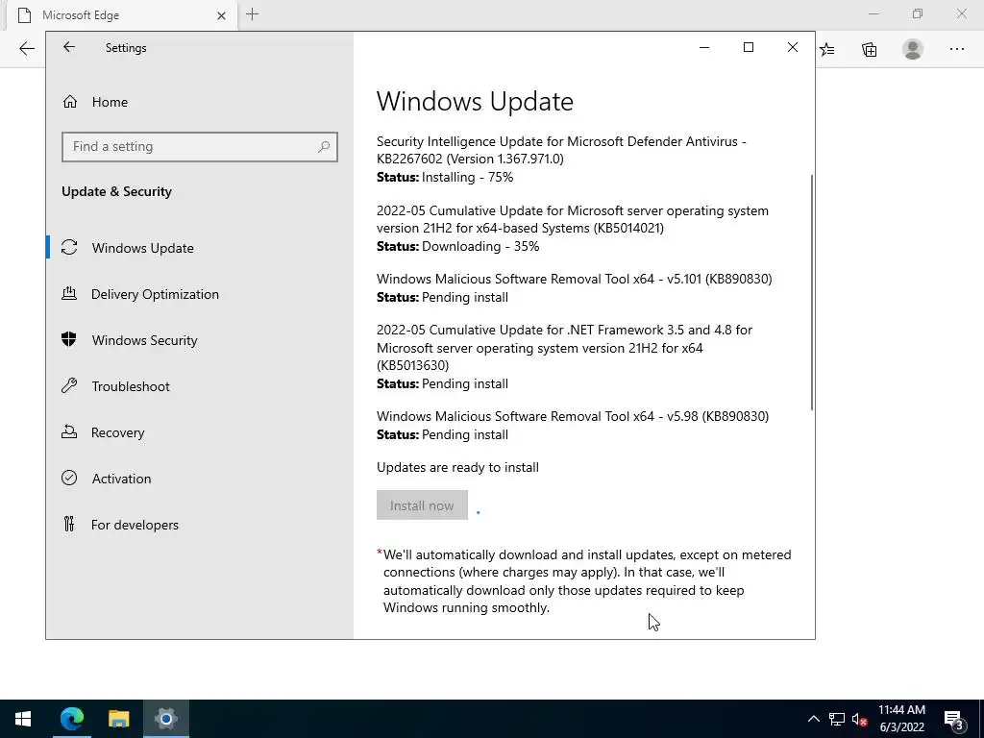Click the Malicious Software Removal Tool v5.98 entry
This screenshot has width=984, height=738.
pyautogui.click(x=573, y=416)
